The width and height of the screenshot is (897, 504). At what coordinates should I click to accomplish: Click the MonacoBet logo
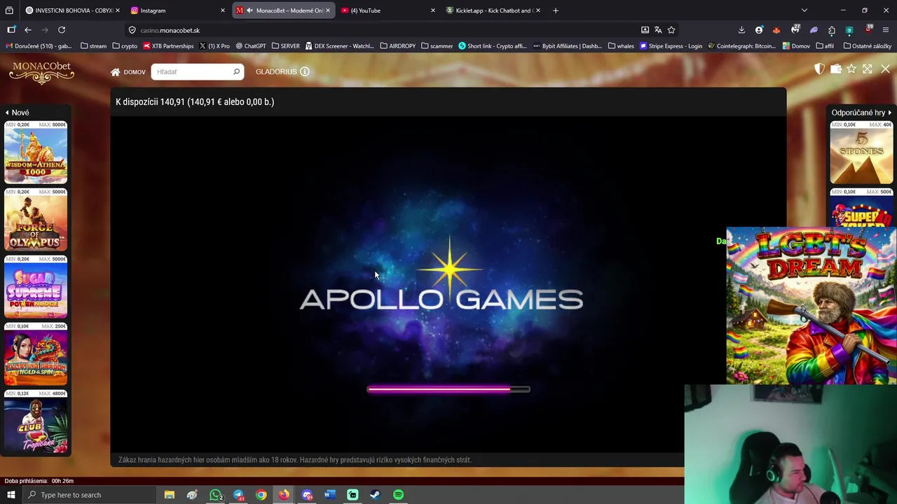(41, 71)
